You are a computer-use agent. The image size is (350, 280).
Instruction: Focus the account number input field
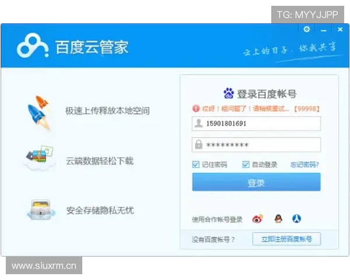[x=256, y=124]
